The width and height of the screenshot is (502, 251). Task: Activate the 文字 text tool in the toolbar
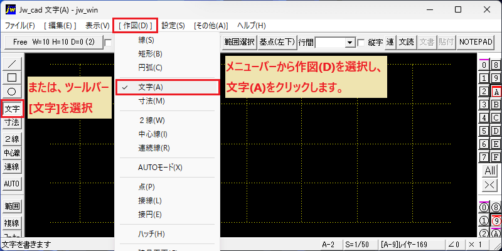pos(12,109)
